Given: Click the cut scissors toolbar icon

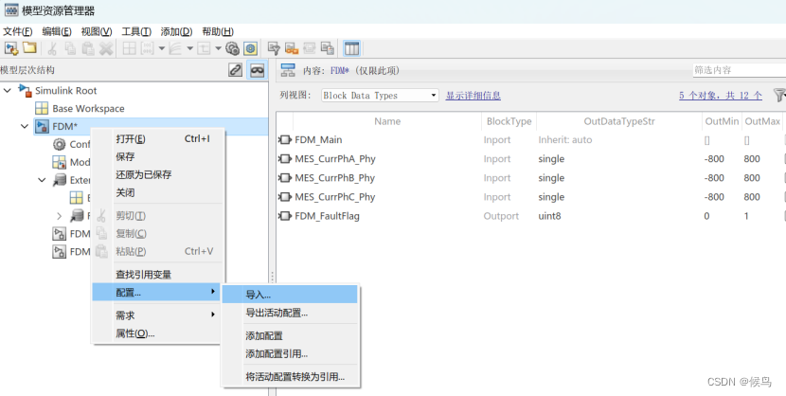Looking at the screenshot, I should [x=52, y=48].
